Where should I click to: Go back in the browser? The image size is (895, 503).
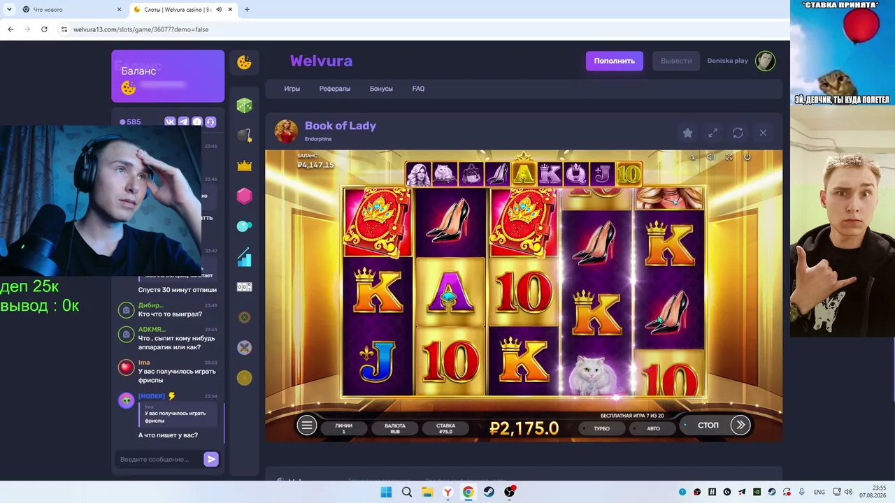[x=10, y=29]
